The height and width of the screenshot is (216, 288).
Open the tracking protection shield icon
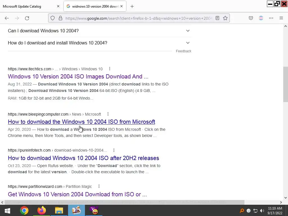click(x=53, y=18)
